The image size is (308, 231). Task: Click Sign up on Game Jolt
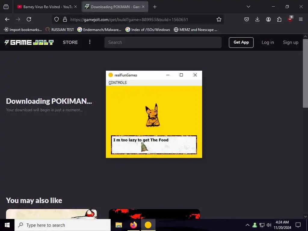point(291,42)
